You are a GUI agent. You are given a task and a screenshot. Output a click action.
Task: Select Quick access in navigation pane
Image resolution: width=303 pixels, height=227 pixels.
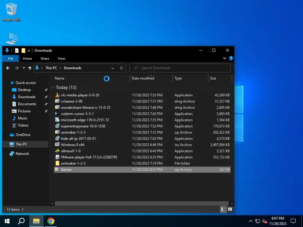point(26,83)
